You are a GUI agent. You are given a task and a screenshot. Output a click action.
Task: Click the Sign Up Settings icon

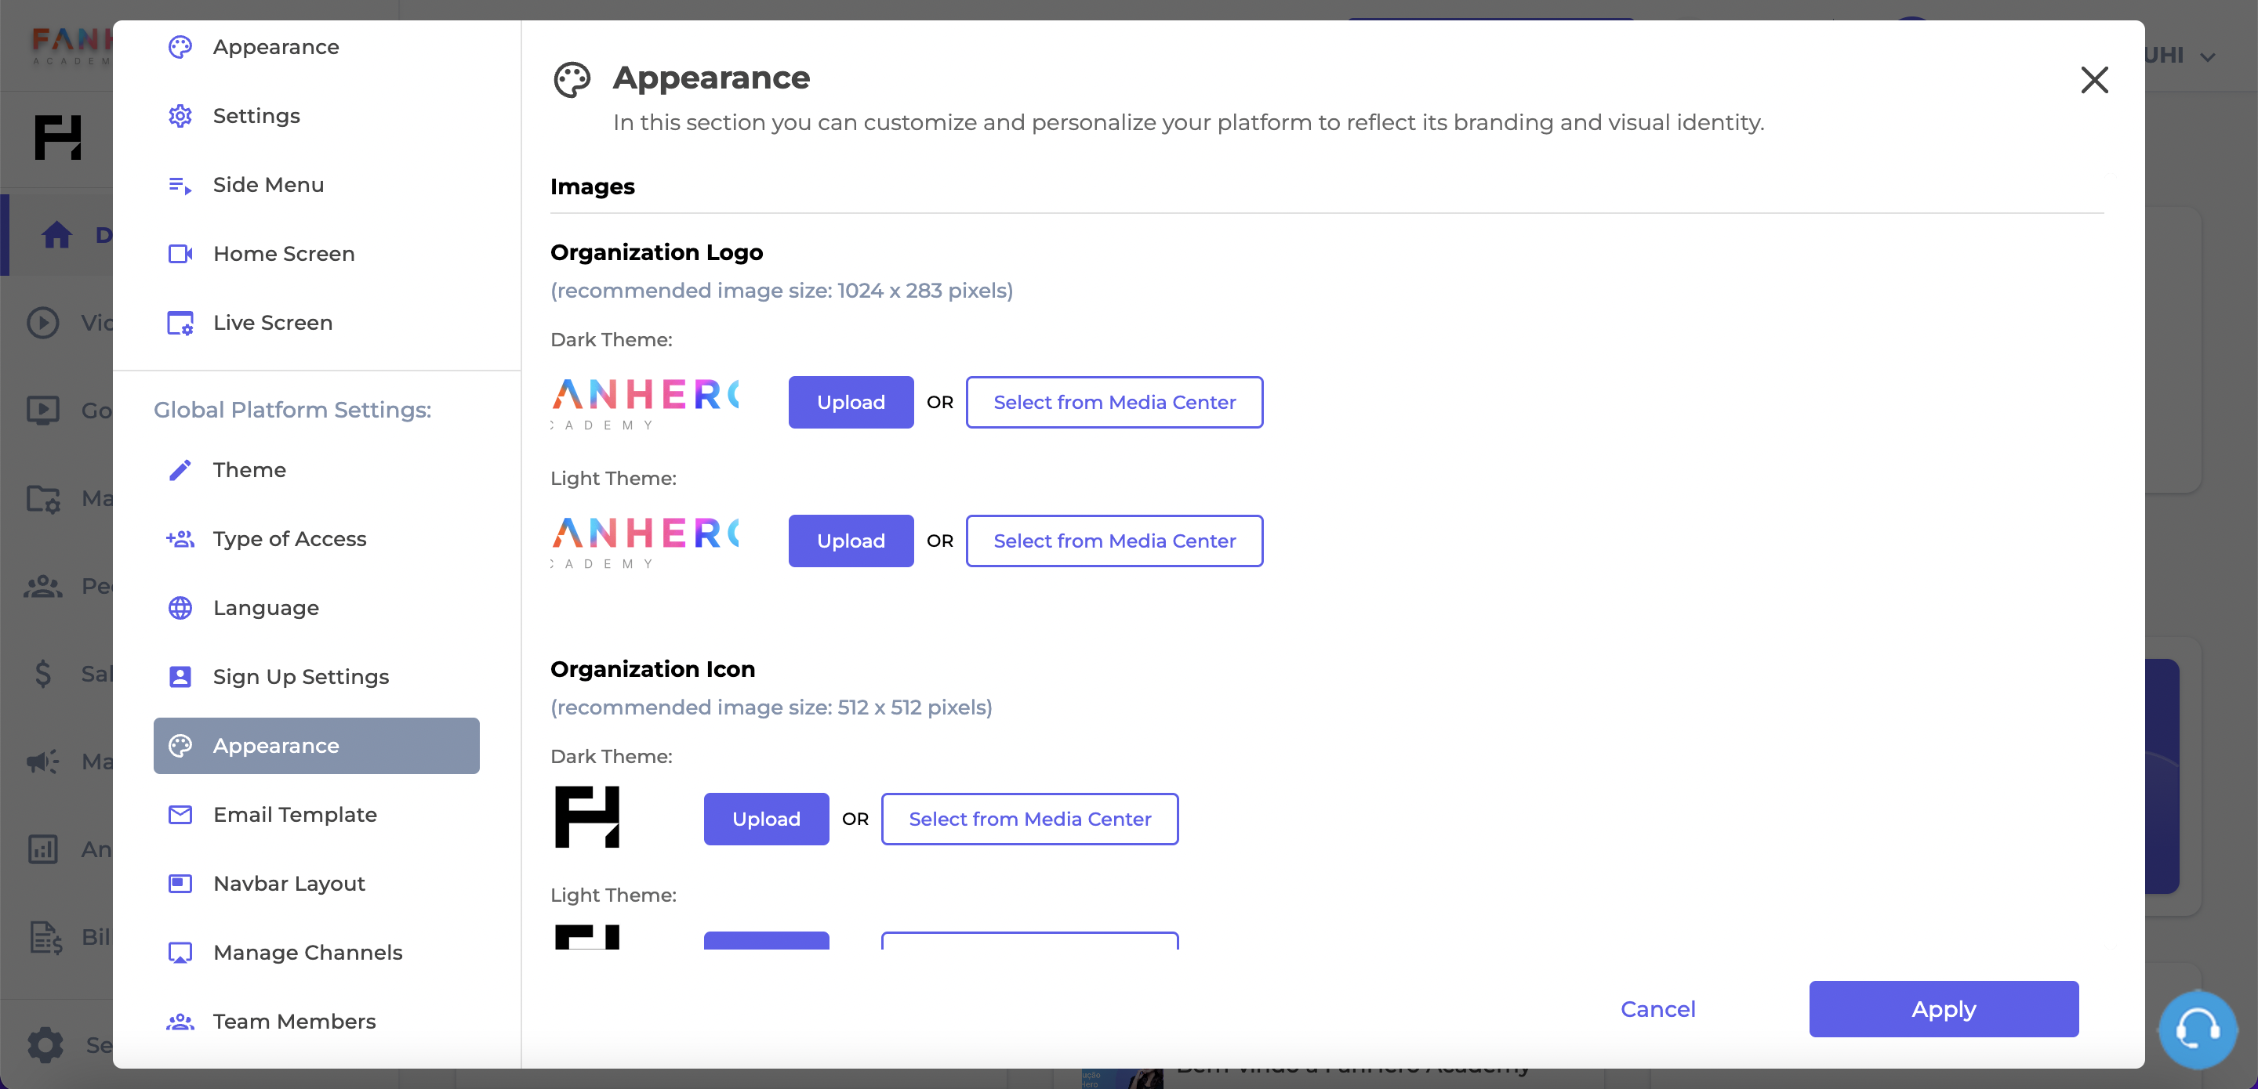[x=180, y=676]
